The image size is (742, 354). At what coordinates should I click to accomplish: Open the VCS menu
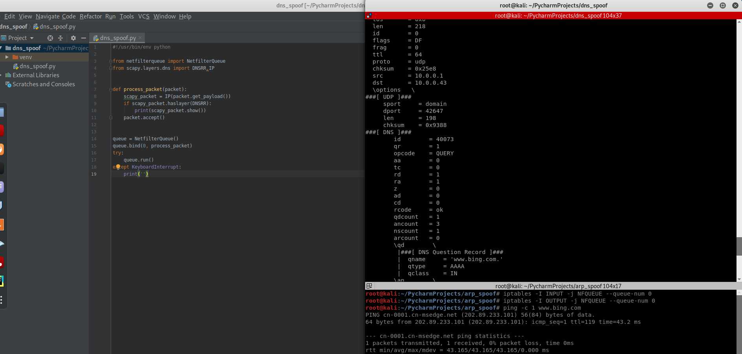tap(144, 16)
